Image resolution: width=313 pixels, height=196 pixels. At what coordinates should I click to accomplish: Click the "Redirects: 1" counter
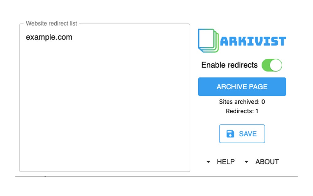click(242, 111)
